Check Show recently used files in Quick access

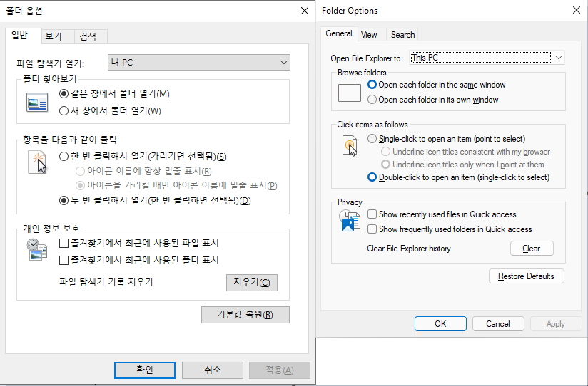coord(372,214)
